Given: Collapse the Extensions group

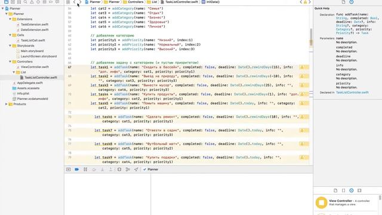Looking at the screenshot, I should (x=10, y=19).
